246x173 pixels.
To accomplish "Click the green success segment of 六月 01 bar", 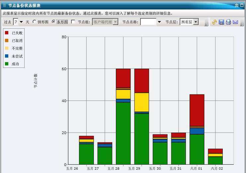I will click(197, 149).
